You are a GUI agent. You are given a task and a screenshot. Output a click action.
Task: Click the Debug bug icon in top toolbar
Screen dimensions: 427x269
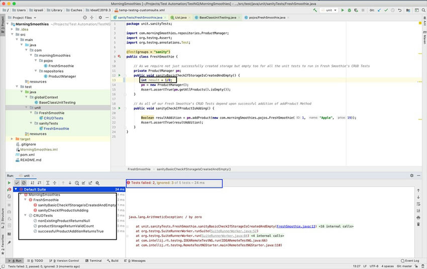pos(350,10)
